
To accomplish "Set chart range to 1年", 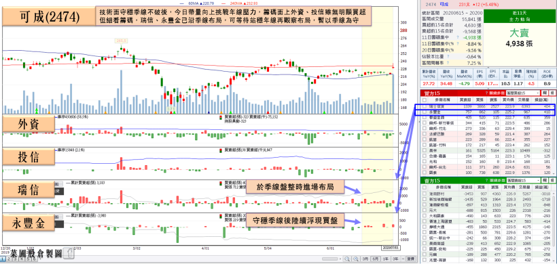I will pyautogui.click(x=386, y=259).
